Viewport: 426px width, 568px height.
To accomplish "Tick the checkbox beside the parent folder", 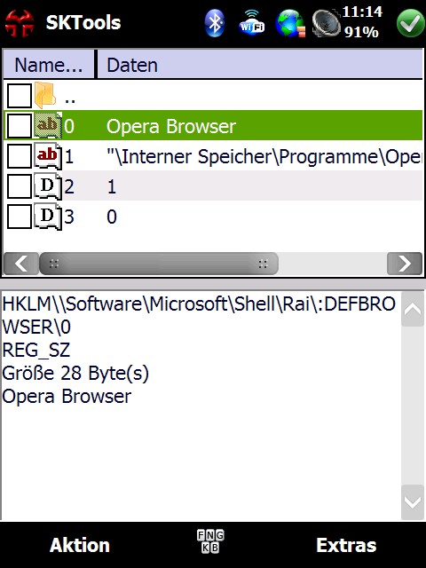I will 20,96.
